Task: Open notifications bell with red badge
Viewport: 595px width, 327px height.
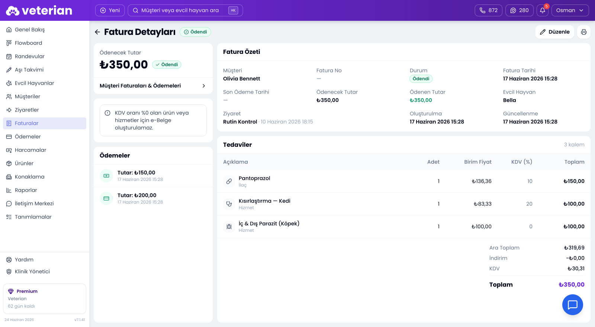Action: point(543,10)
